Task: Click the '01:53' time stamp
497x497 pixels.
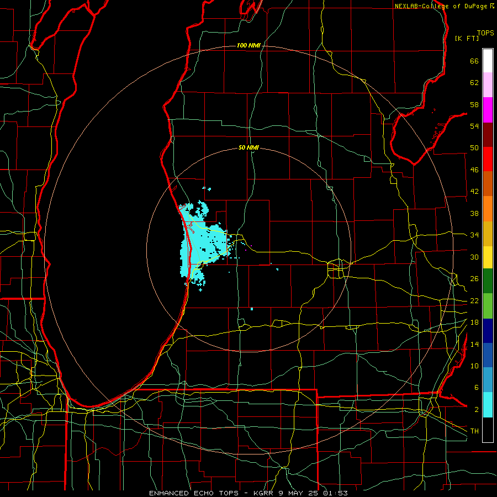Action: (x=335, y=493)
